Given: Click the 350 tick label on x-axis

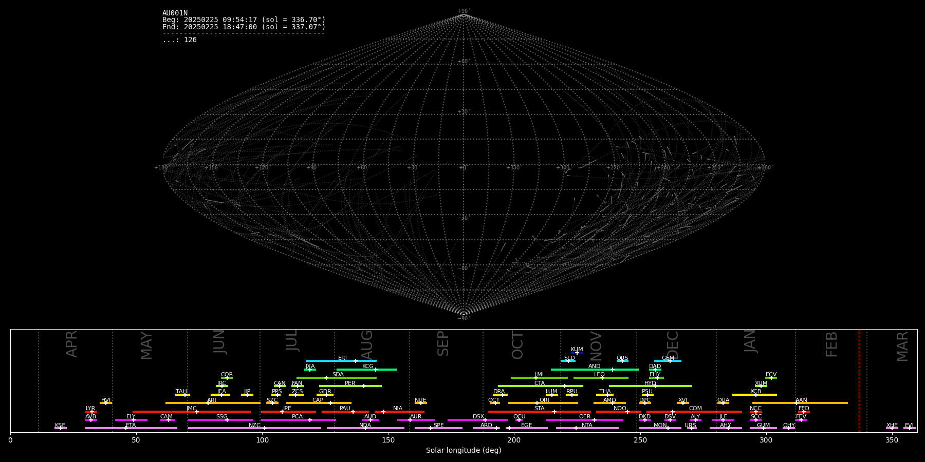Looking at the screenshot, I should click(x=892, y=440).
